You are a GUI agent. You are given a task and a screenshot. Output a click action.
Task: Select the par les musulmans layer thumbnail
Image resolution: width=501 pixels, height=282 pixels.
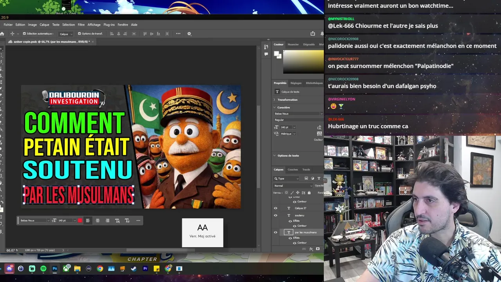coord(289,232)
